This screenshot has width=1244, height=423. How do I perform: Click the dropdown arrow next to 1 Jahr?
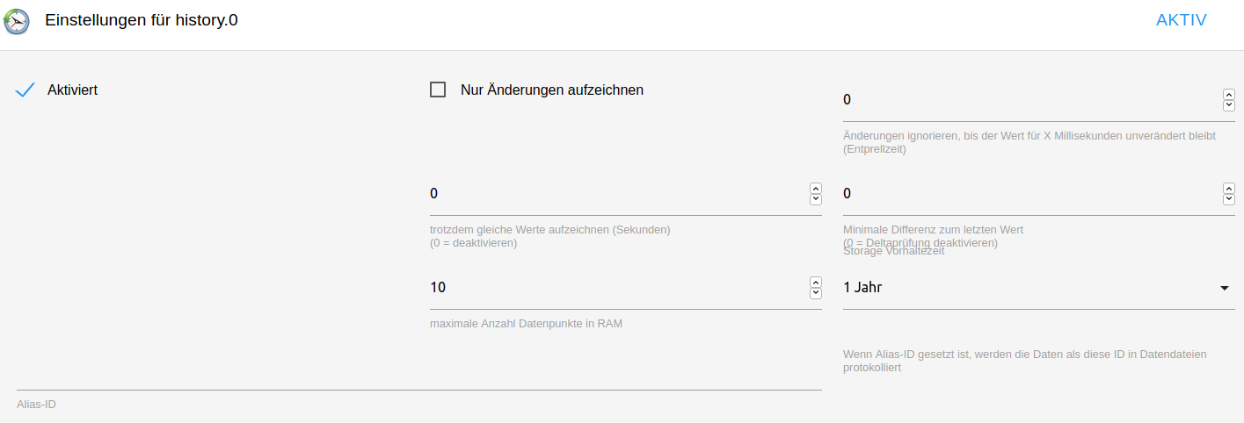[1225, 288]
